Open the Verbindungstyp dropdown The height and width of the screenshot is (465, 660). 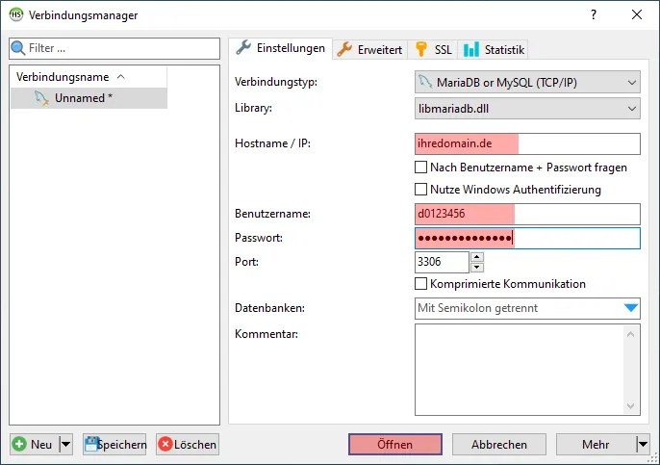coord(527,82)
